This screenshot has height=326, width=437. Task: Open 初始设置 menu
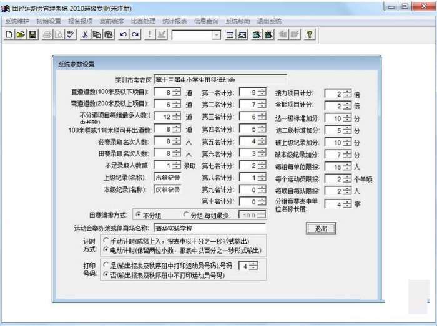[49, 21]
